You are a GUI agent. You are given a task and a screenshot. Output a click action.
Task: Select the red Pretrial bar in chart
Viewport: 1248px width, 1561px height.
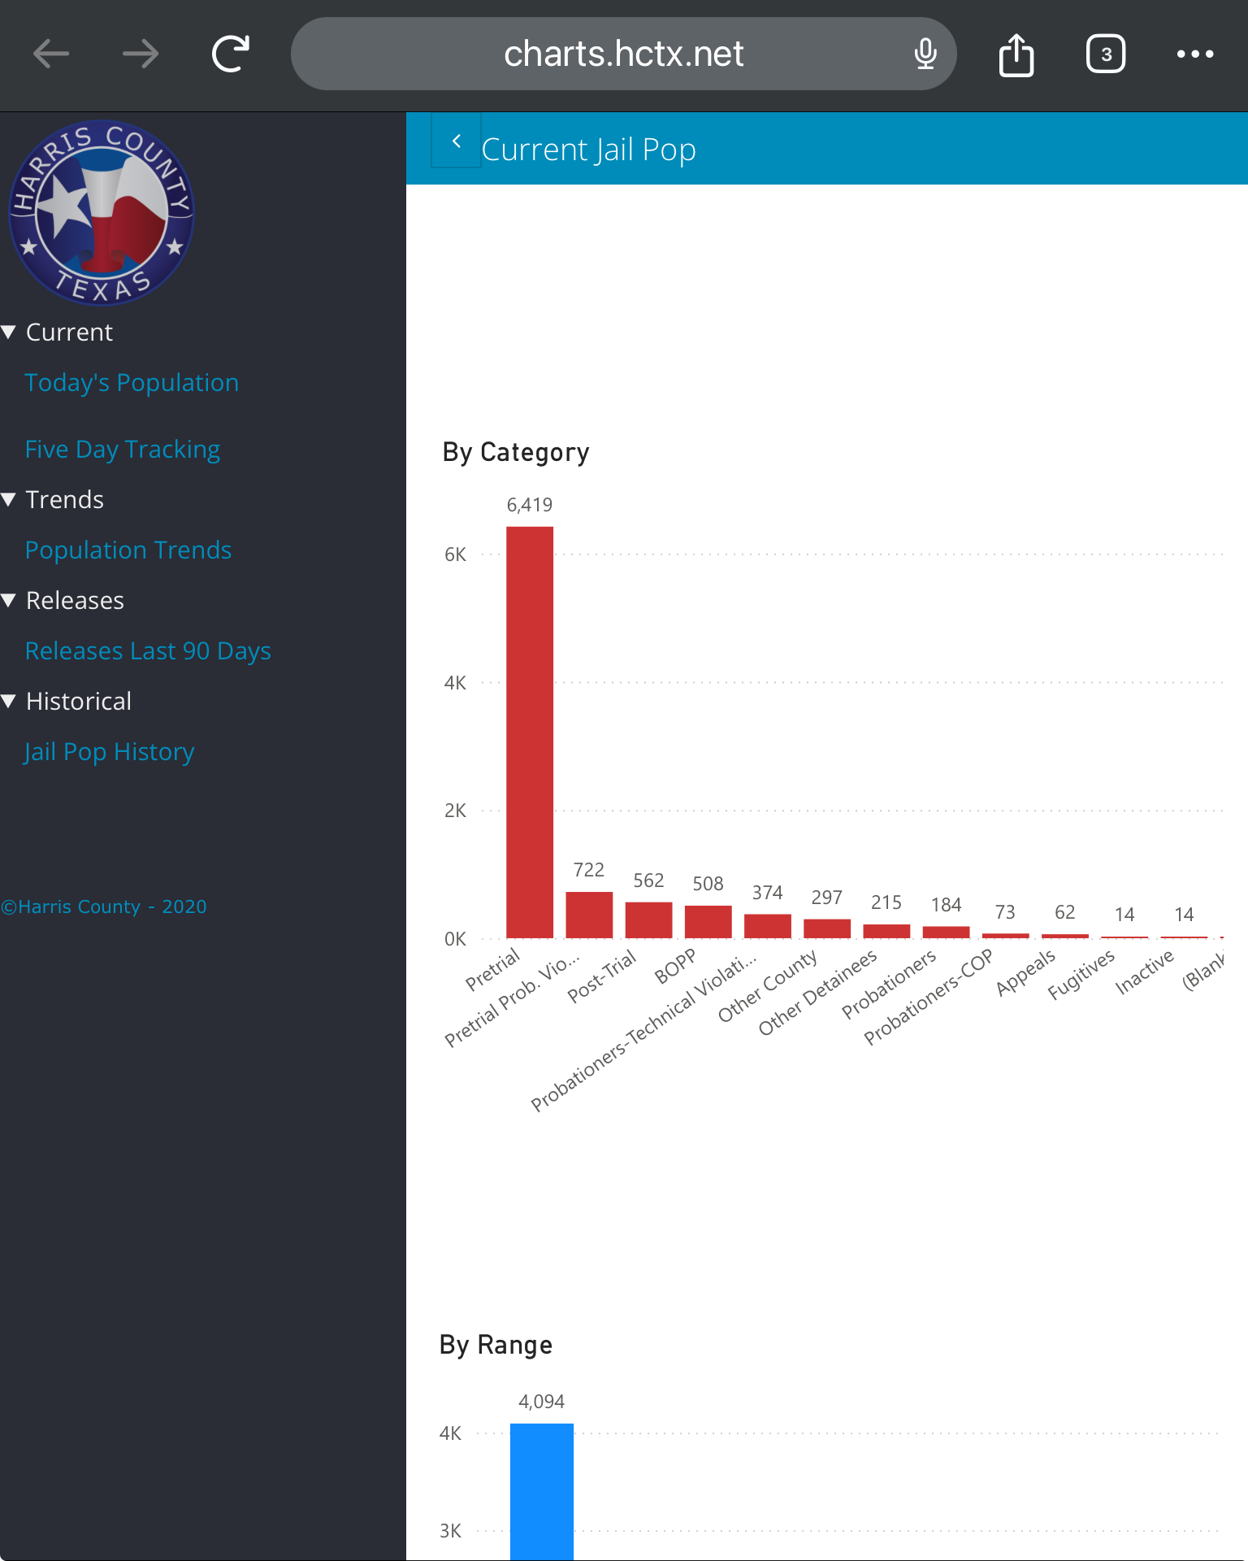530,732
